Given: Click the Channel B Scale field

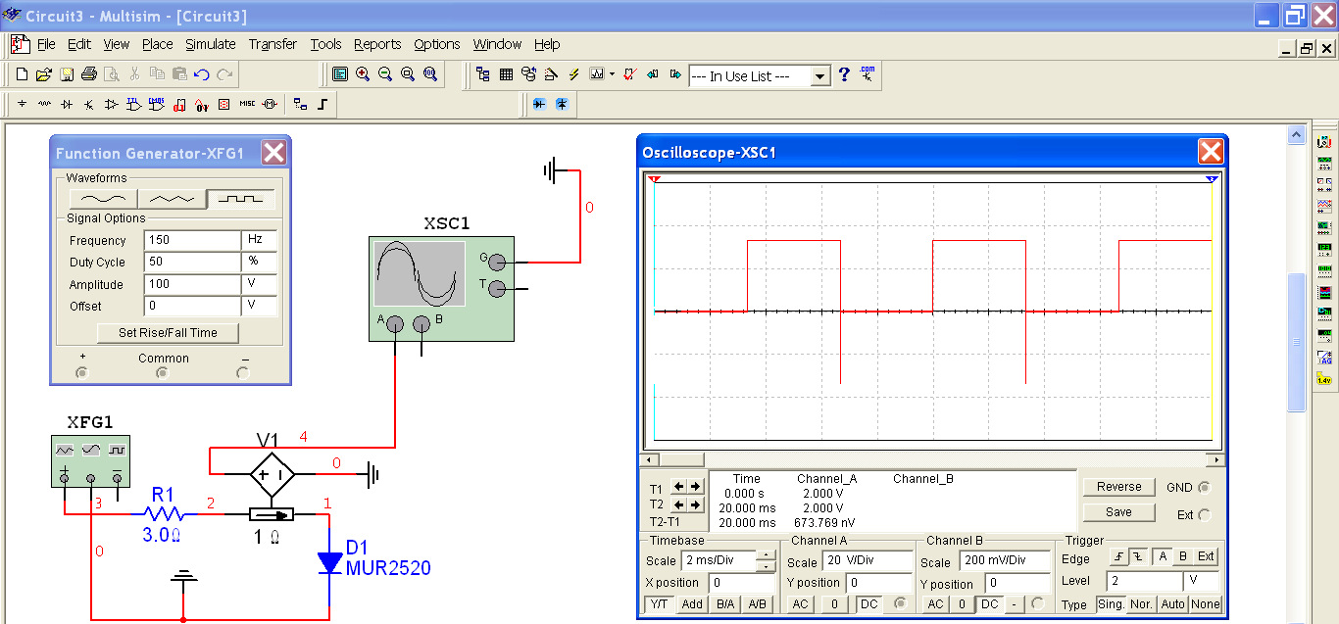Looking at the screenshot, I should [x=1005, y=562].
